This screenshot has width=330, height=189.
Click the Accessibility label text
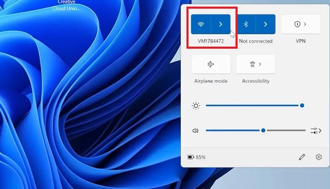pos(256,81)
